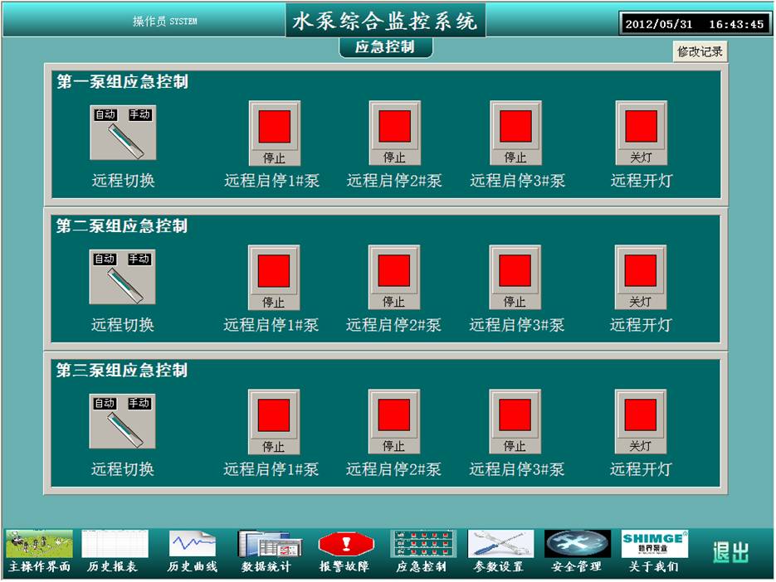Toggle first group 远程开灯 light button
Screen dimensions: 776x582
click(641, 133)
